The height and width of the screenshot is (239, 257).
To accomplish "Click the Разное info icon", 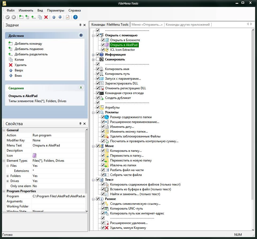I will point(102,199).
